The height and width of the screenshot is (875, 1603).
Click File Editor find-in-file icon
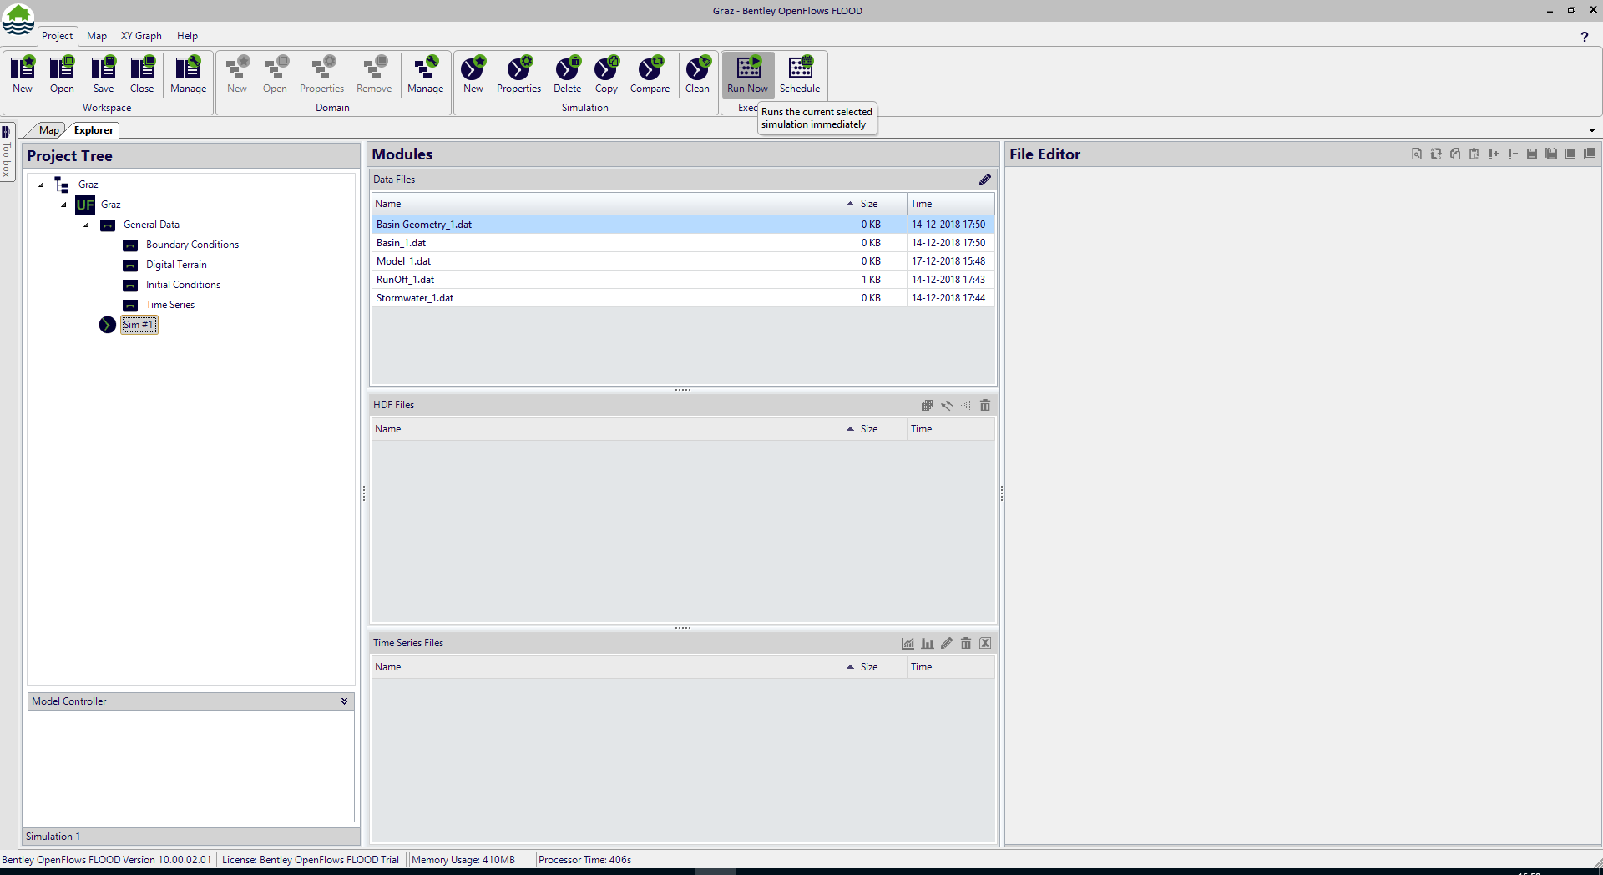(1417, 154)
